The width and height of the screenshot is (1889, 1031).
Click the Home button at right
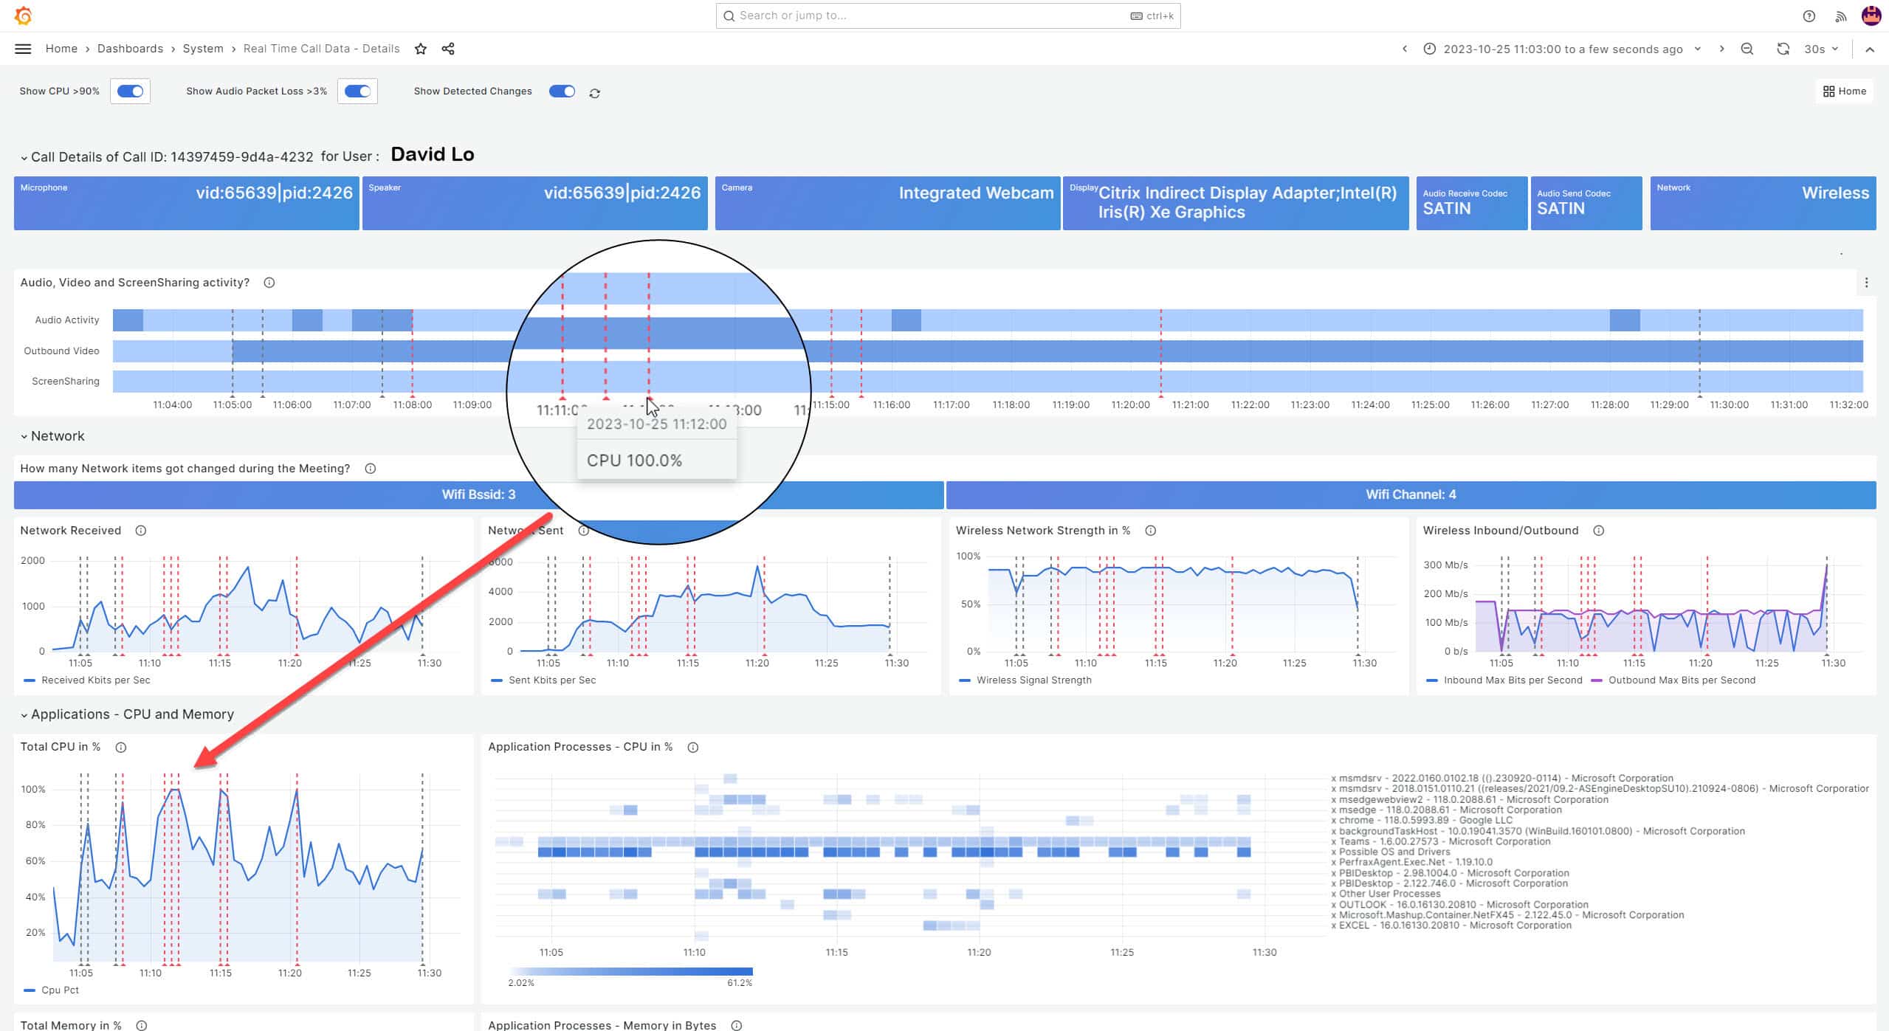pyautogui.click(x=1844, y=91)
